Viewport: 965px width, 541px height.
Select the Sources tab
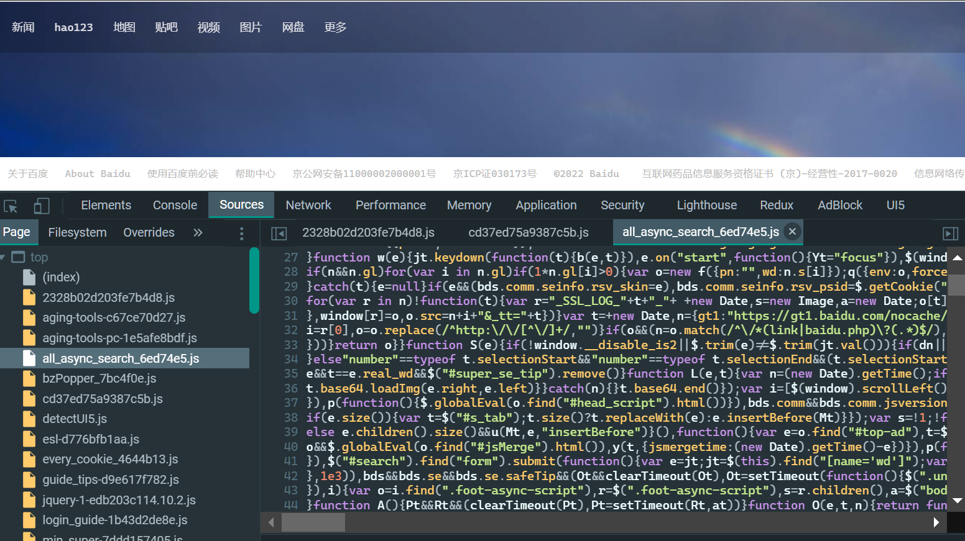click(241, 204)
